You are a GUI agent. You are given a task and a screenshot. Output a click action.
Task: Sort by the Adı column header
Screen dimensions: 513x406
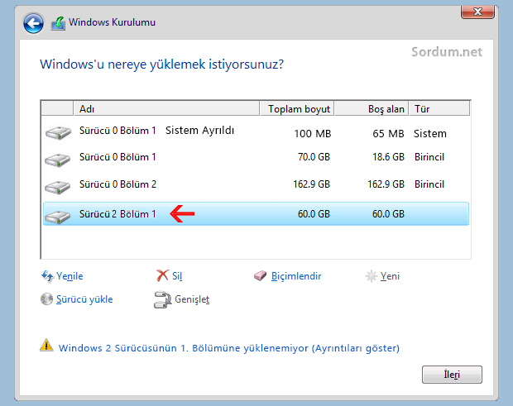pyautogui.click(x=166, y=108)
